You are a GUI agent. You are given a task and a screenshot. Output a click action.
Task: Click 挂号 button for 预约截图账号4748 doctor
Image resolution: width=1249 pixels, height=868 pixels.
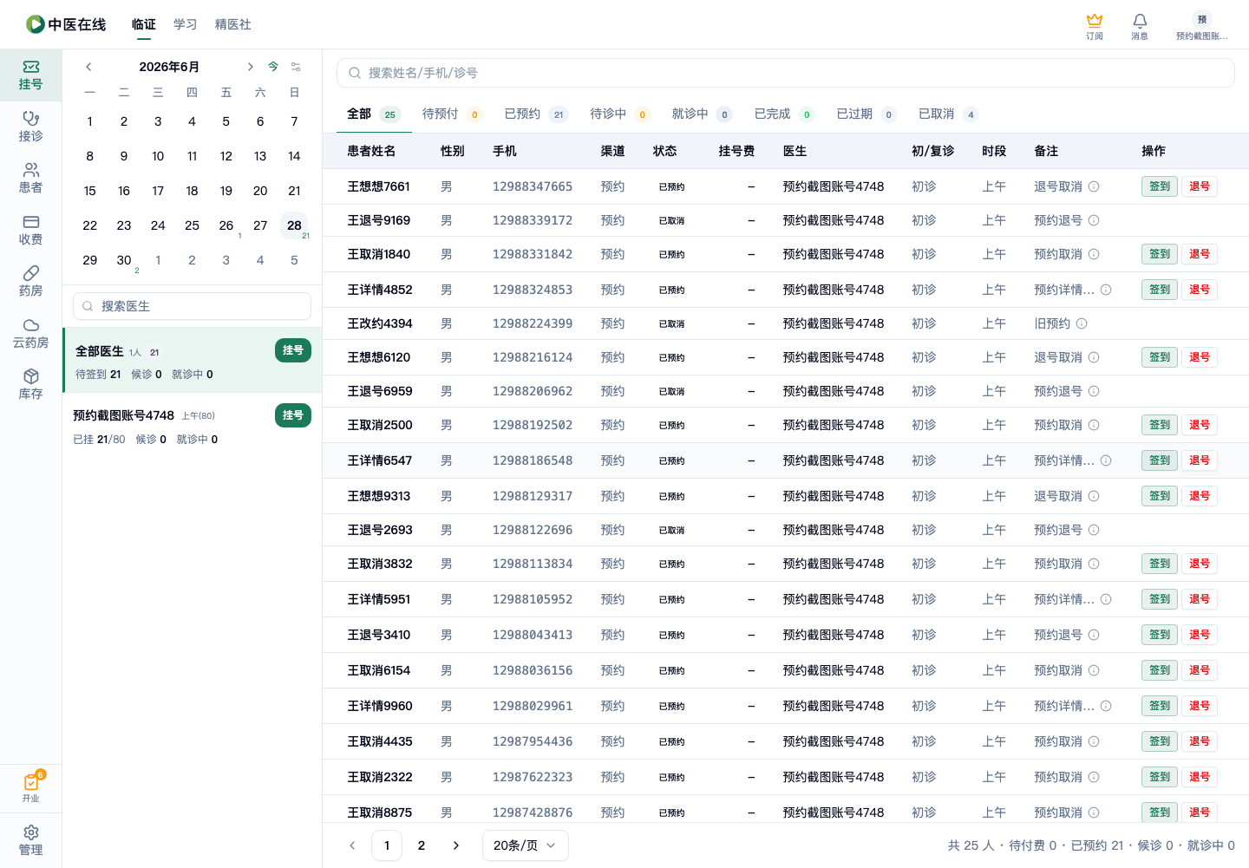tap(293, 415)
